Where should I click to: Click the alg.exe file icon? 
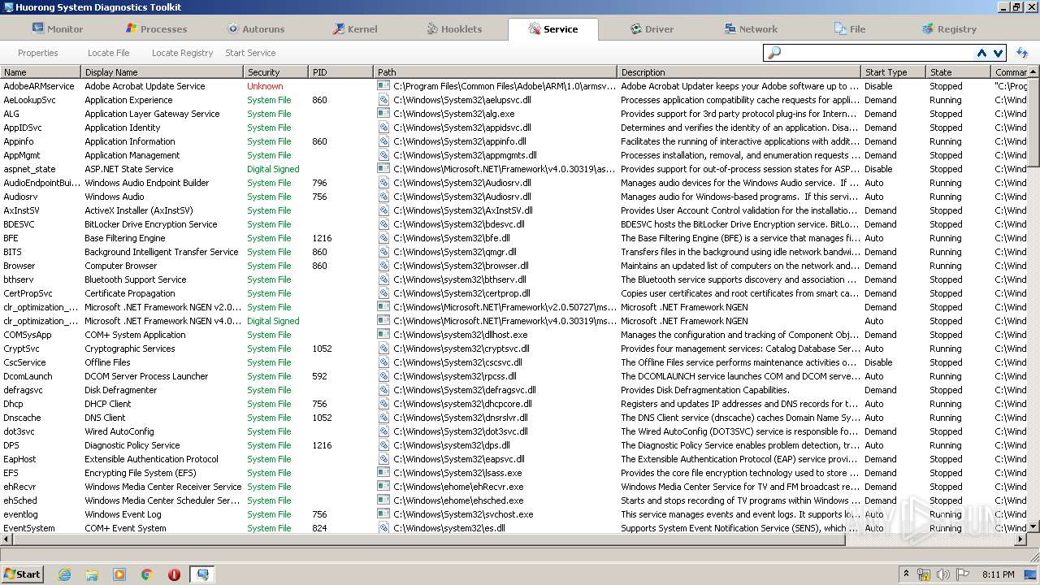(x=383, y=114)
